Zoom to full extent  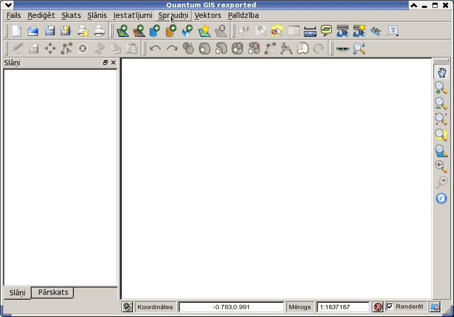pos(441,119)
